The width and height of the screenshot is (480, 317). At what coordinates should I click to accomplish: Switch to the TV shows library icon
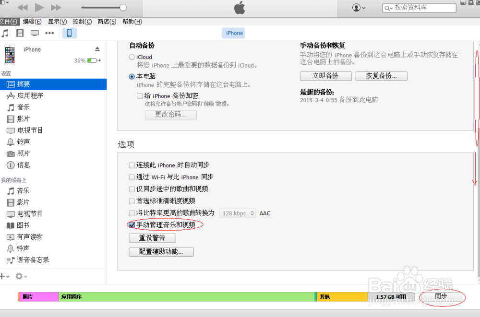(35, 33)
